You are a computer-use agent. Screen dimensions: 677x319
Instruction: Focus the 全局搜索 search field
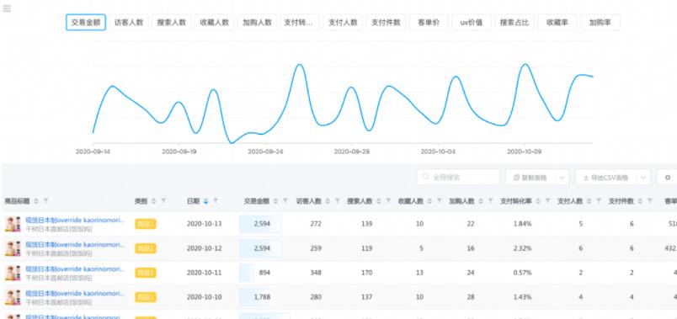(459, 177)
